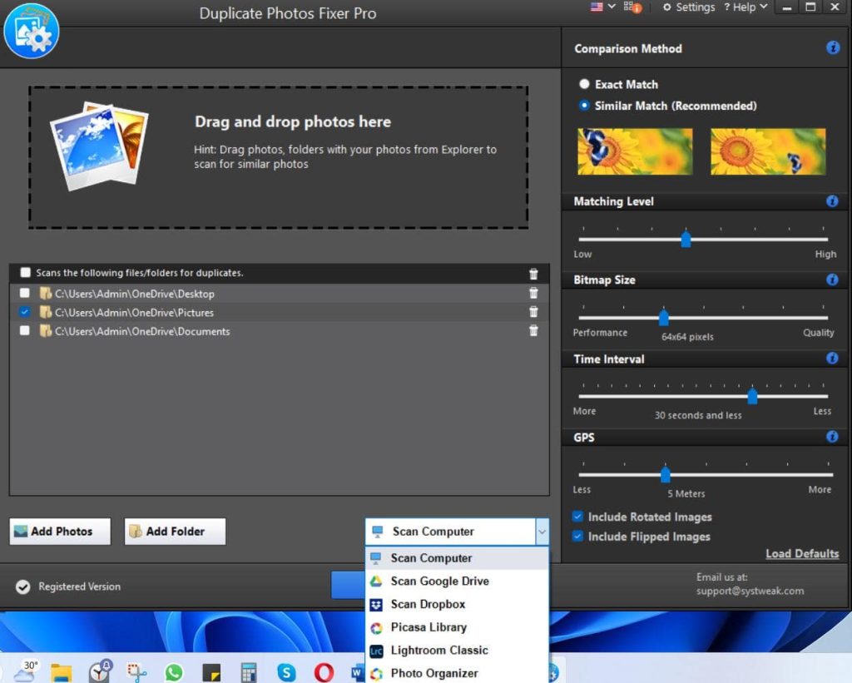Select the Exact Match radio button
Screen dimensions: 852x683
pos(584,84)
